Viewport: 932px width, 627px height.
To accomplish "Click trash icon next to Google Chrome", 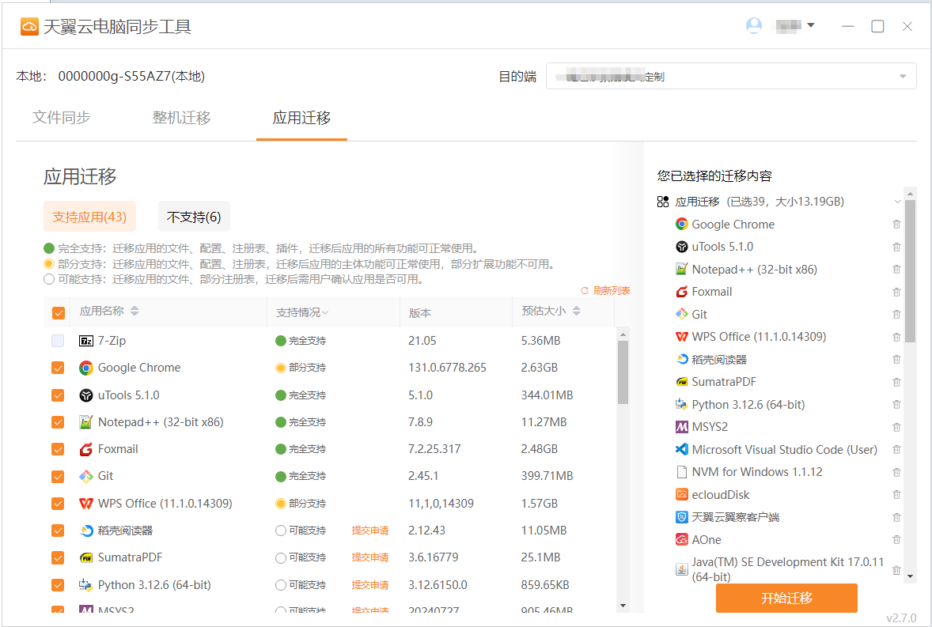I will [896, 225].
